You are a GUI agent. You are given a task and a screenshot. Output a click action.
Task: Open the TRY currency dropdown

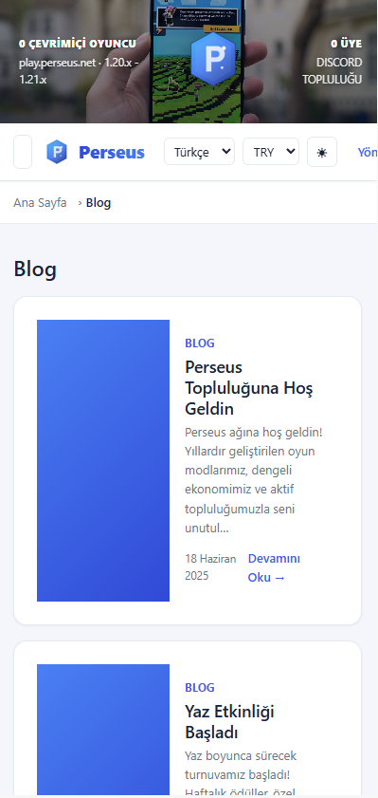coord(271,152)
